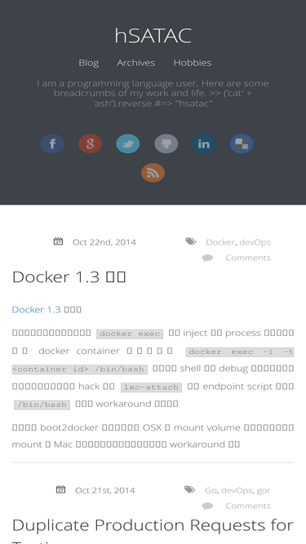The width and height of the screenshot is (306, 544).
Task: Go to the Blog menu item
Action: 88,63
